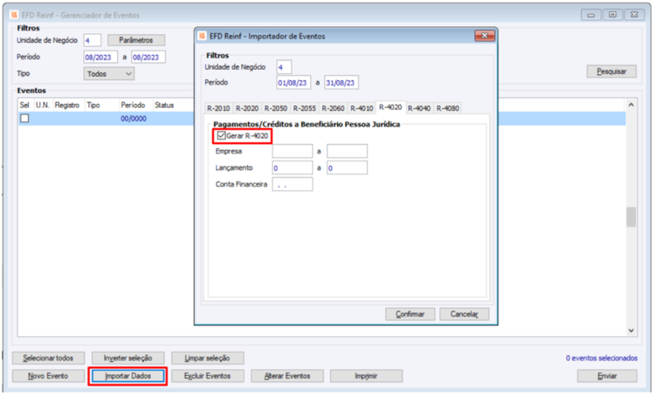Click the Unidade de Negócio field in Gerenciador
This screenshot has height=397, width=655.
(x=93, y=40)
